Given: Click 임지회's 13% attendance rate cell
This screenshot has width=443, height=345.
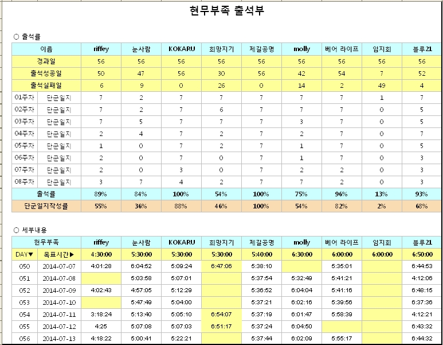Looking at the screenshot, I should point(382,194).
